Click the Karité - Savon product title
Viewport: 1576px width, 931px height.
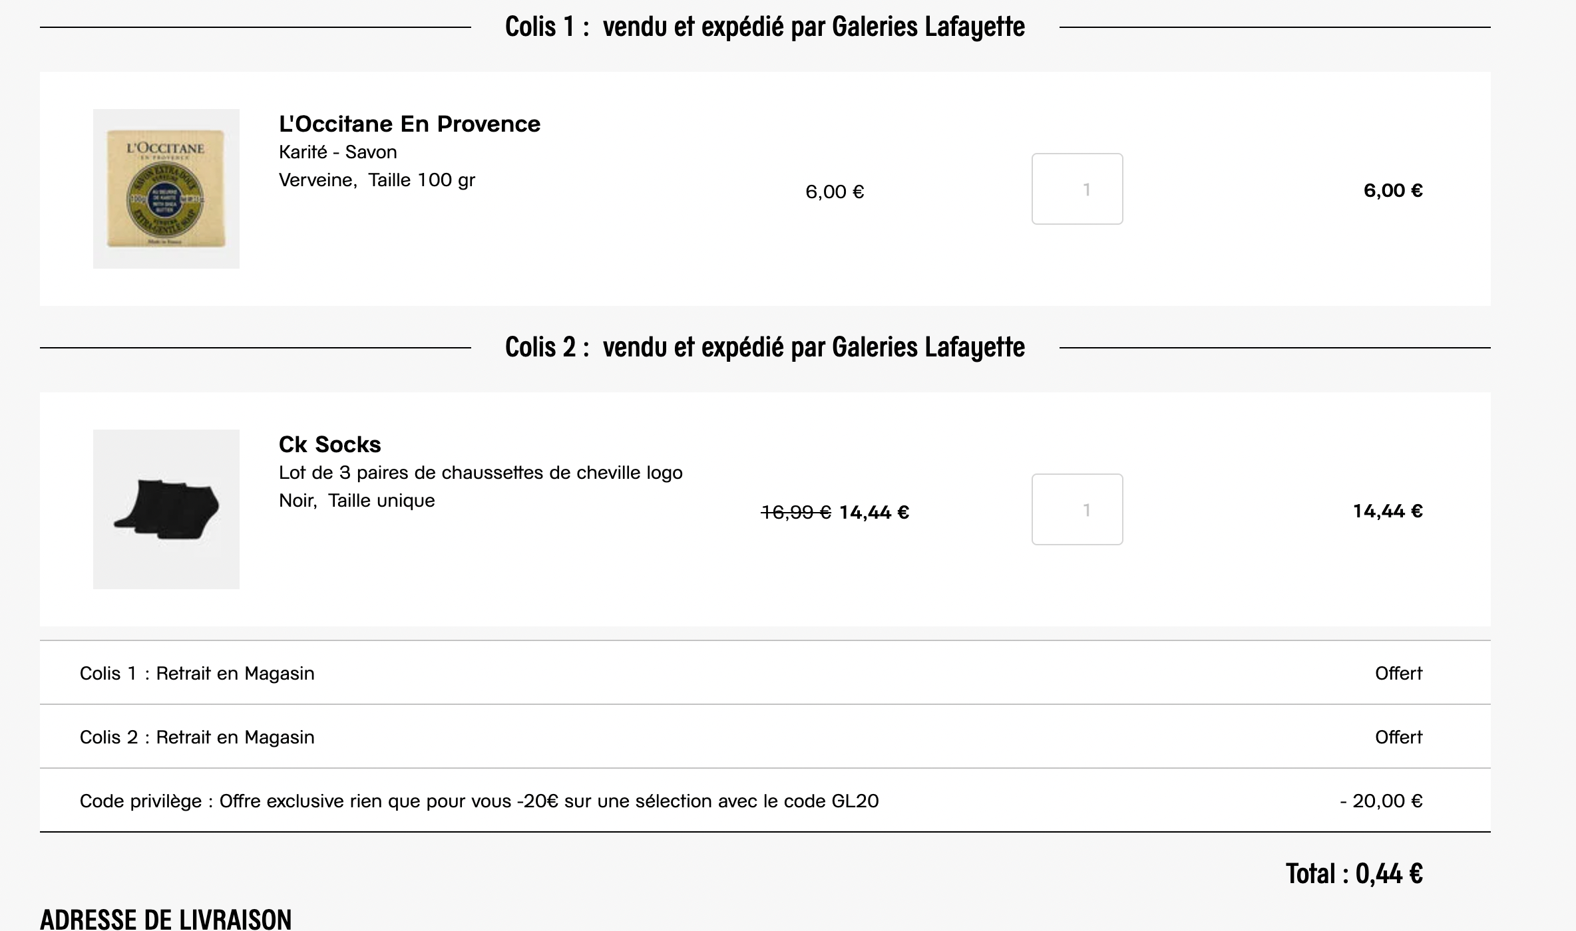point(337,152)
